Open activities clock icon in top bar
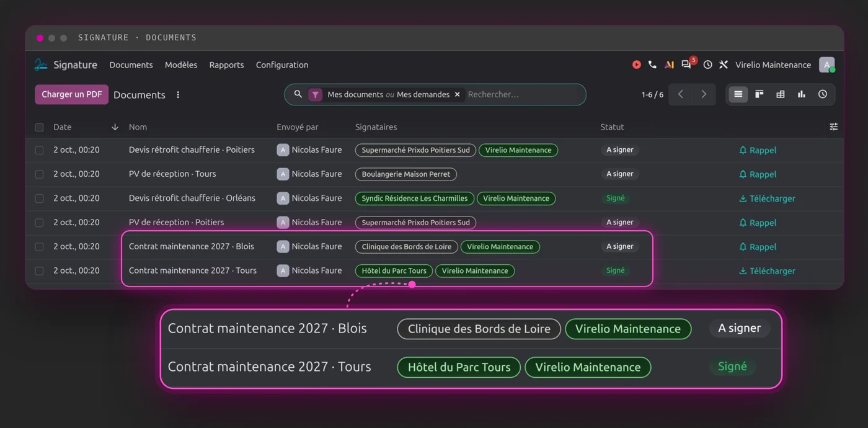The width and height of the screenshot is (868, 428). pos(707,65)
